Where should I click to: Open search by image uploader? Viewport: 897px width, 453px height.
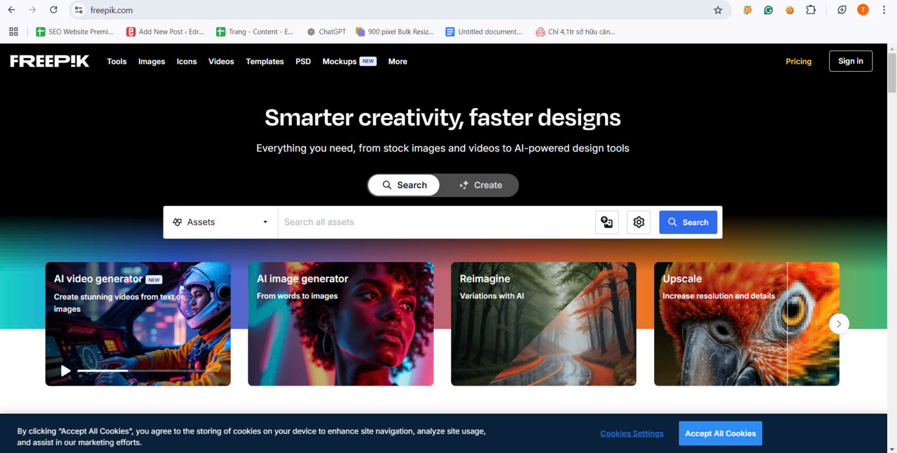(606, 222)
